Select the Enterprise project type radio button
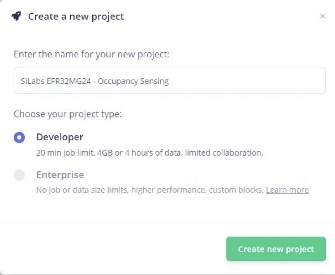Viewport: 335px width, 275px height. click(x=19, y=175)
